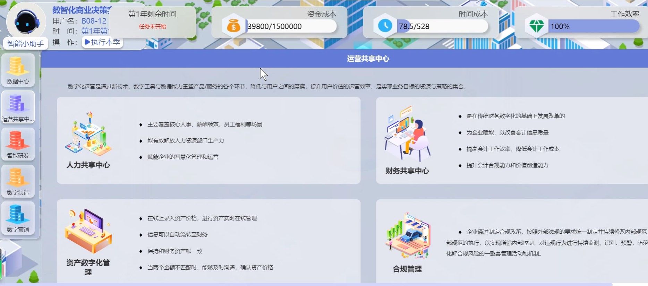This screenshot has height=286, width=648.
Task: Open the 智能小助手 label button
Action: 26,44
